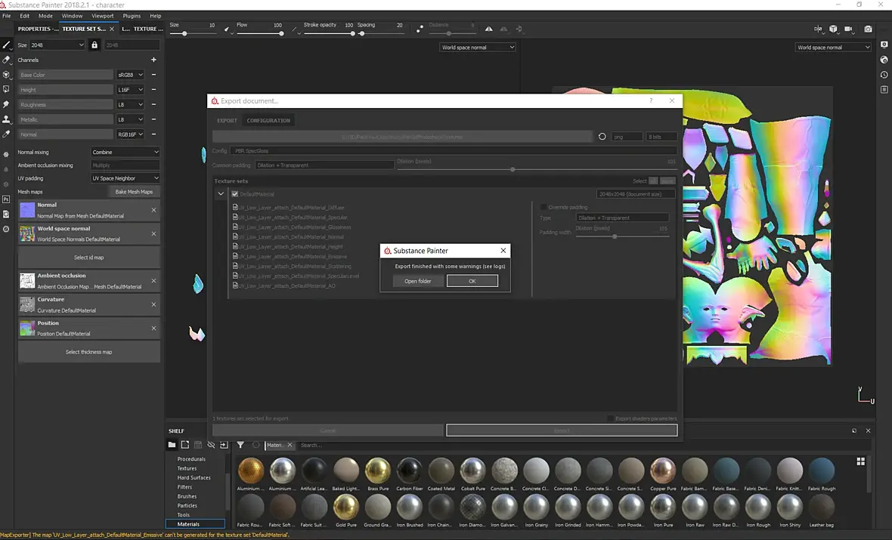Adjust the Stroke opacity slider
Image resolution: width=892 pixels, height=540 pixels.
[329, 33]
